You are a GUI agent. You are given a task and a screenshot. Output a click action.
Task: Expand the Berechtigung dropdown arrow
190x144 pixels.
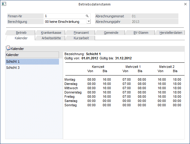click(88, 22)
